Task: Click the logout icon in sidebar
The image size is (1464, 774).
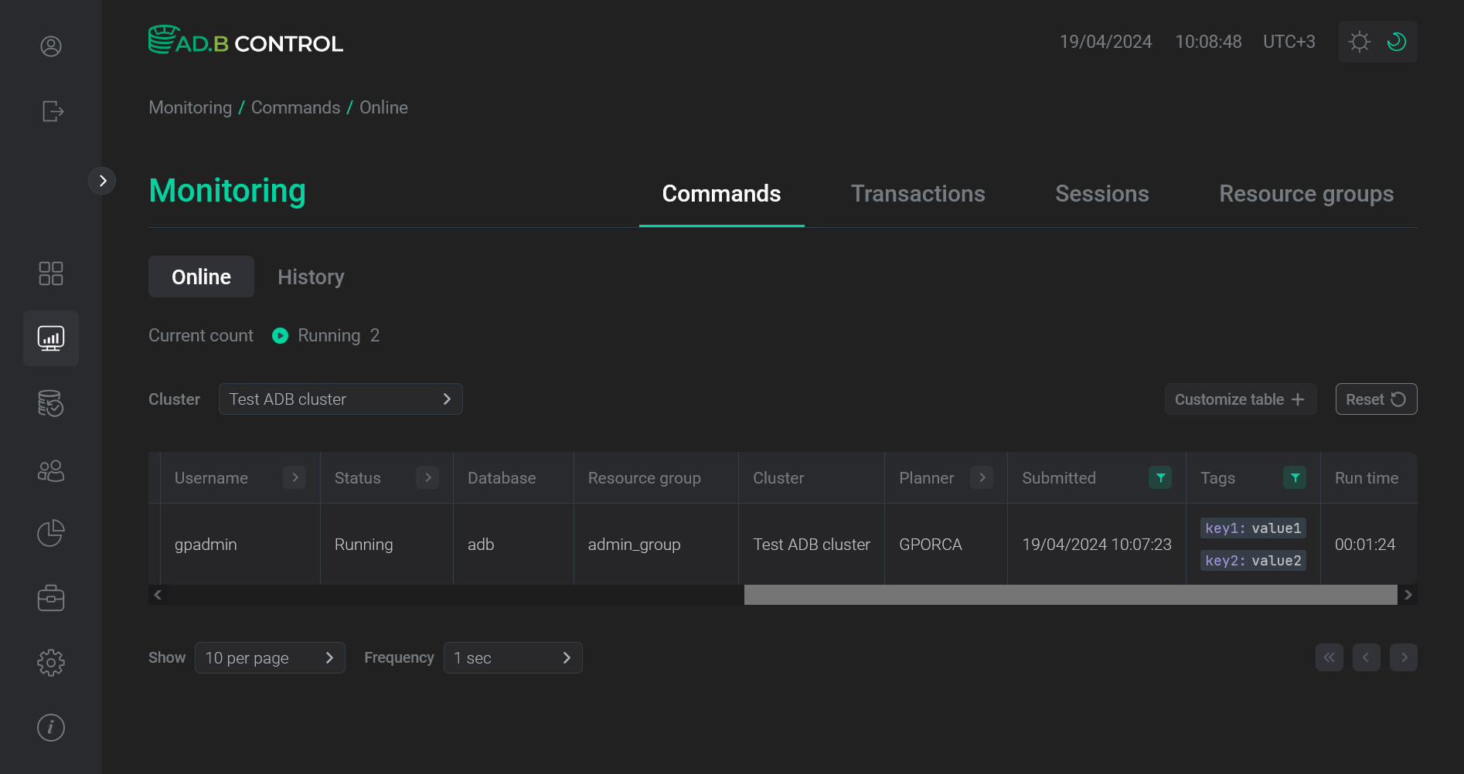Action: coord(51,111)
